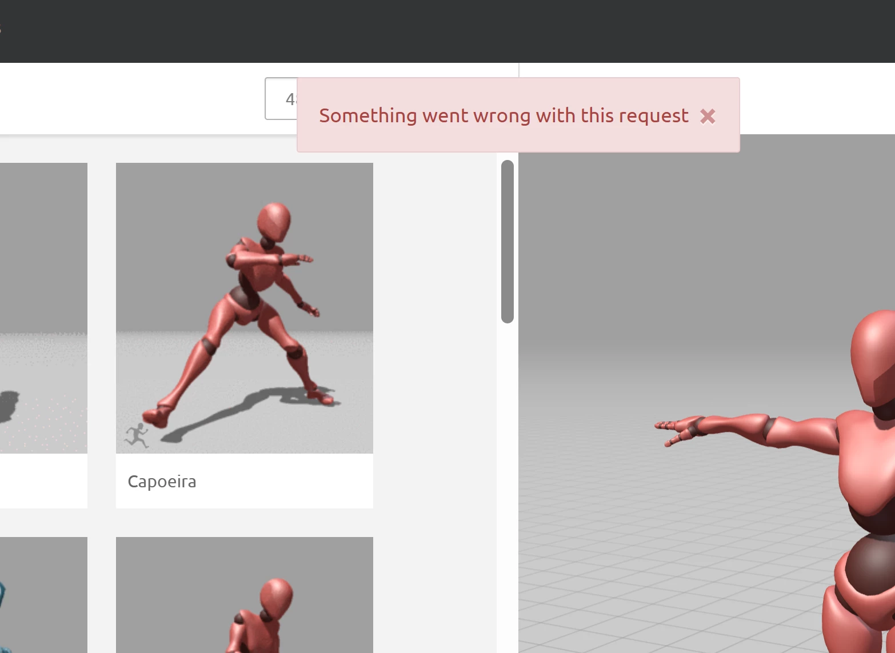Click the animation list scrollbar handle
The height and width of the screenshot is (653, 895).
(x=508, y=242)
